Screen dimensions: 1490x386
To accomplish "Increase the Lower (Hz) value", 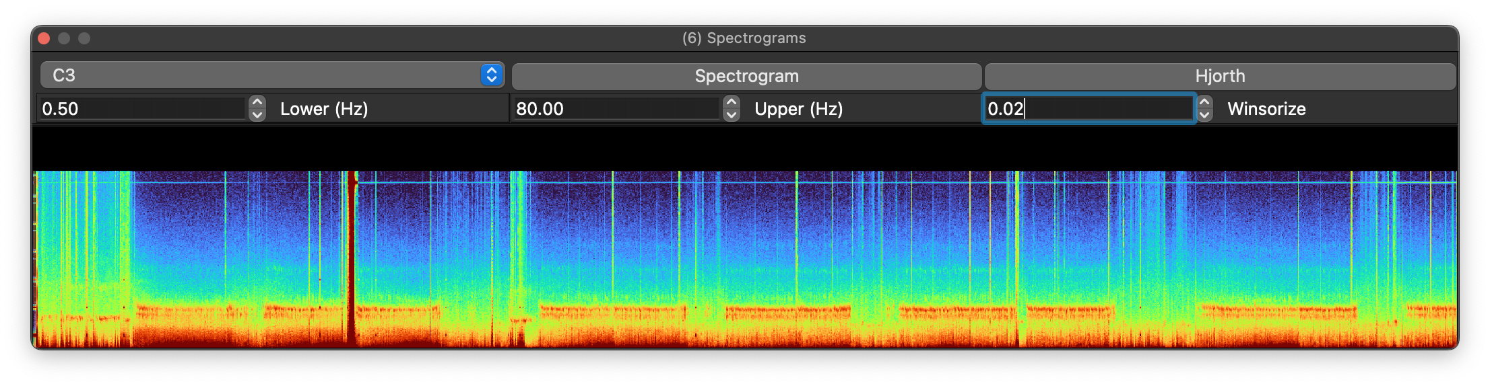I will [257, 102].
